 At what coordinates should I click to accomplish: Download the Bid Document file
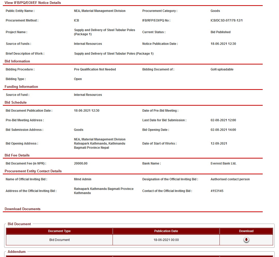(x=246, y=240)
